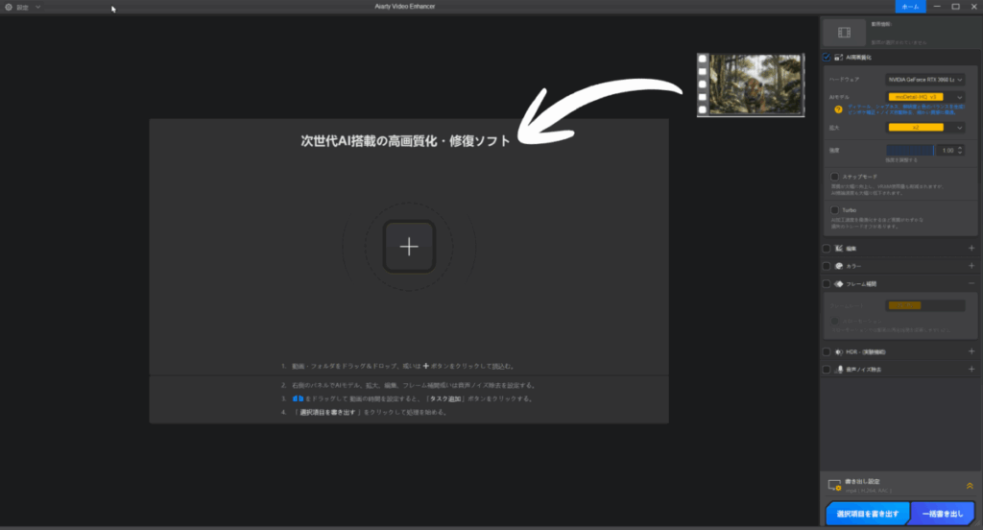
Task: Enable the ステップモード checkbox
Action: (x=834, y=177)
